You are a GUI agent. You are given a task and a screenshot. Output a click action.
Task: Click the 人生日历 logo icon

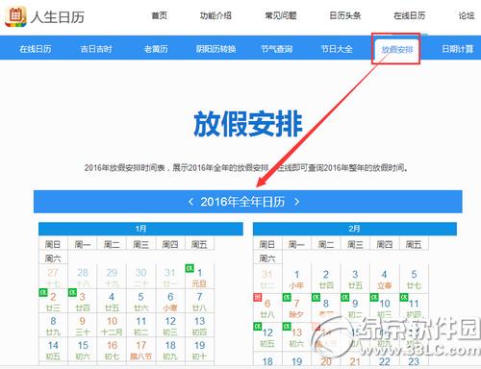pyautogui.click(x=15, y=16)
